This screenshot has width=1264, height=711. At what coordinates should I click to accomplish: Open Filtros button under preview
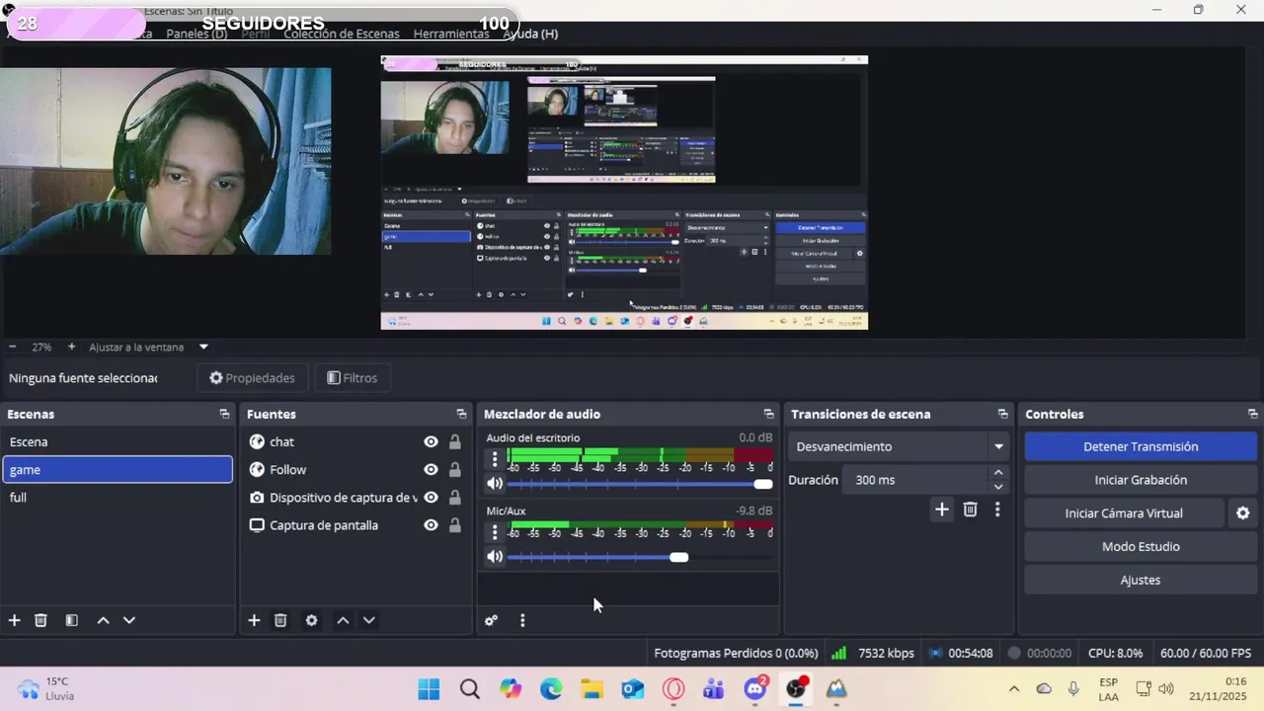click(x=352, y=378)
